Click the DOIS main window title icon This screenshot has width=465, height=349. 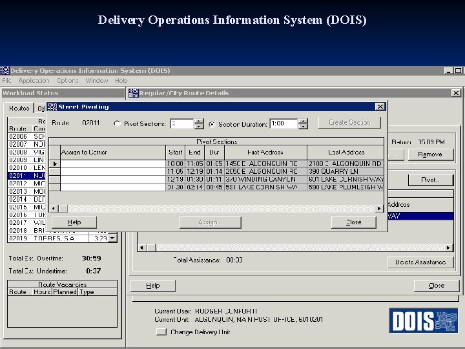(5, 70)
